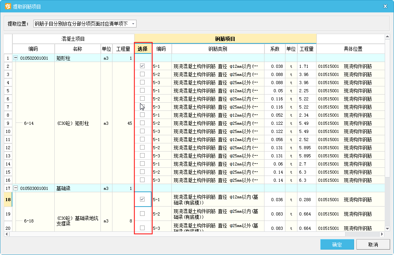Click the 取消 button
Image resolution: width=394 pixels, height=255 pixels.
373,245
